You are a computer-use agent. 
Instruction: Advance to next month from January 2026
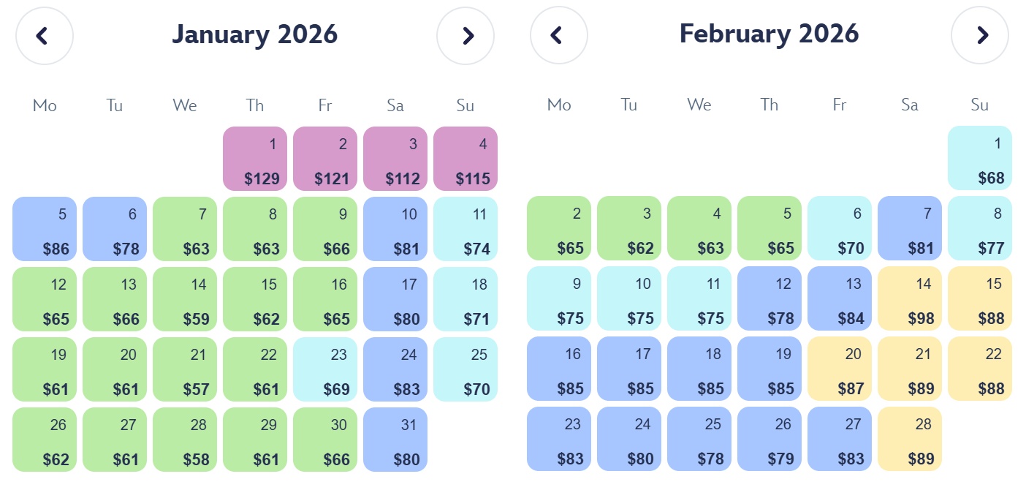pos(465,35)
